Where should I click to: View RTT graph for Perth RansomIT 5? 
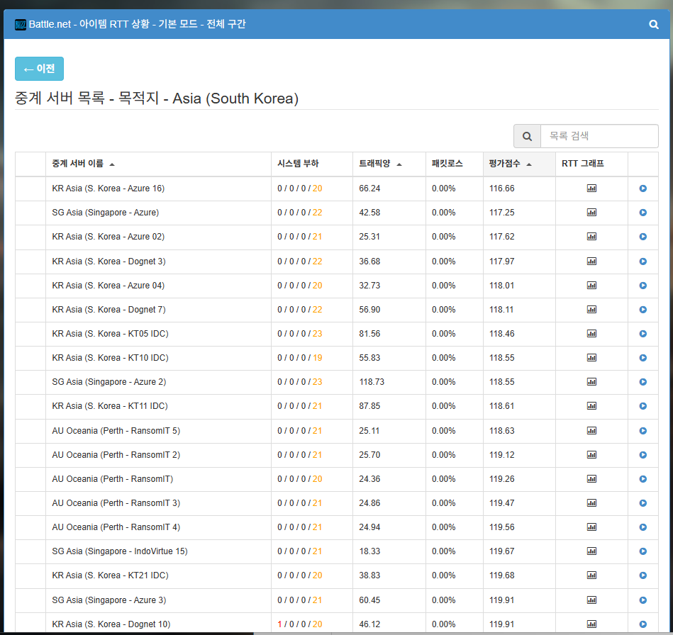(x=591, y=431)
